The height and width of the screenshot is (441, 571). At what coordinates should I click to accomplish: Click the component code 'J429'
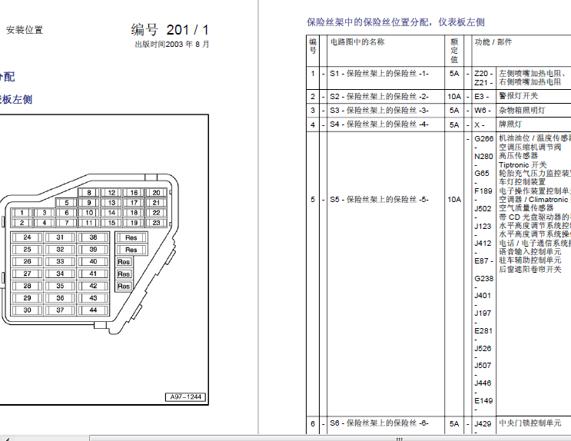coord(483,424)
